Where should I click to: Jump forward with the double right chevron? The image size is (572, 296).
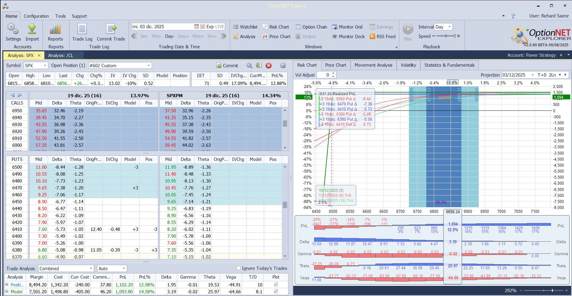223,36
